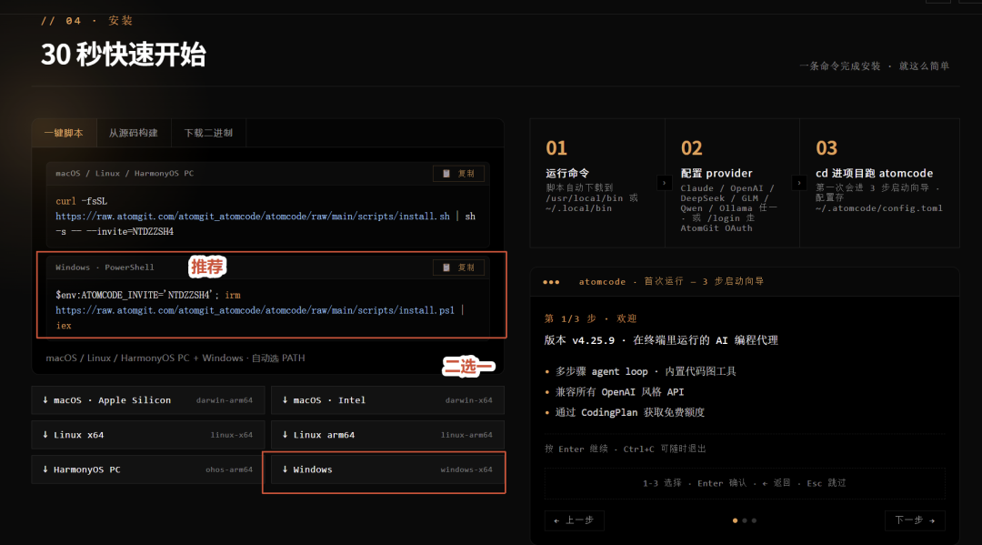Click the download arrow icon beside macOS Intel
Viewport: 982px width, 545px height.
(x=285, y=400)
